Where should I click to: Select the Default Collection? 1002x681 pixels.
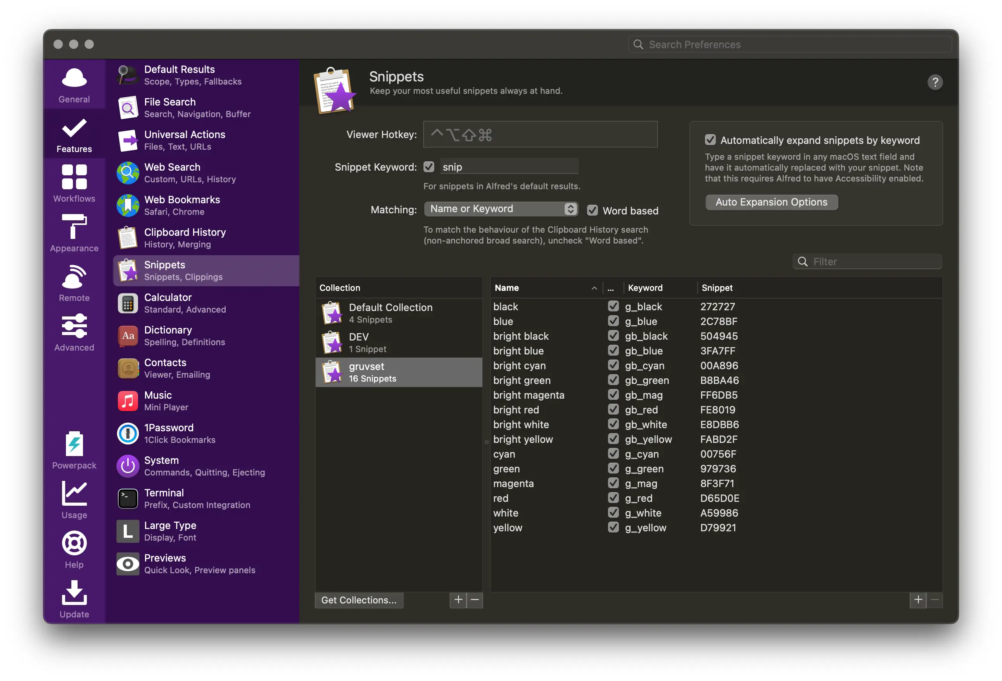coord(399,313)
